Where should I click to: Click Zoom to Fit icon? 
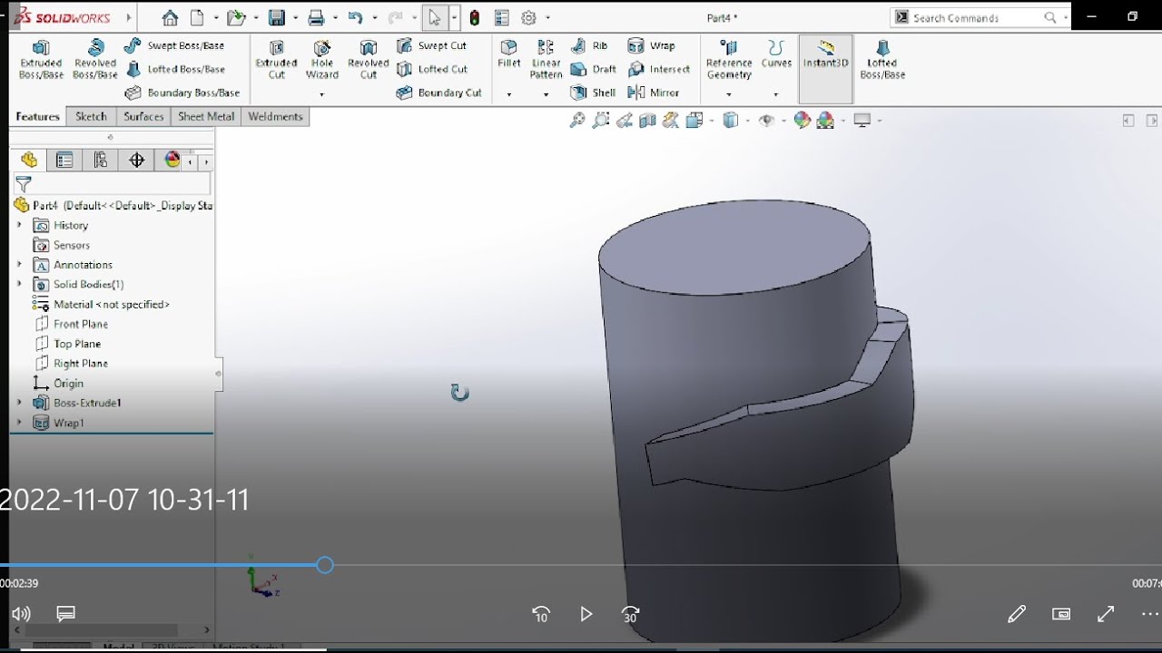pos(576,120)
